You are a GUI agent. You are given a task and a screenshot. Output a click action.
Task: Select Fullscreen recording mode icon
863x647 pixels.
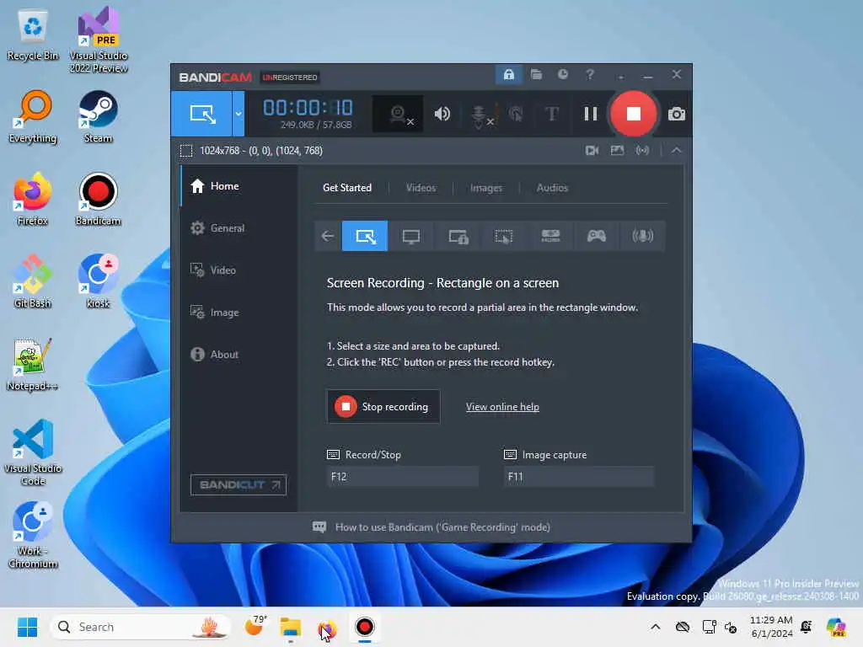click(x=411, y=236)
